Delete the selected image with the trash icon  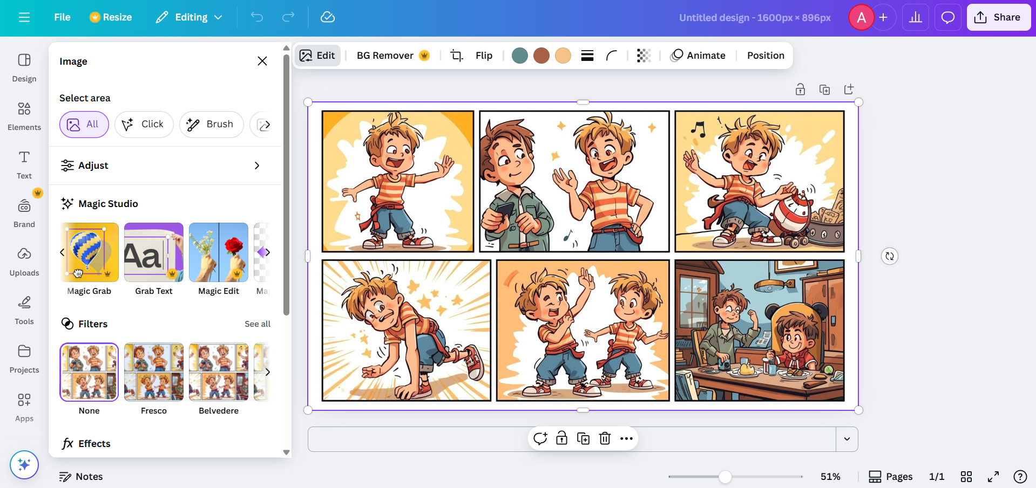[x=604, y=438]
